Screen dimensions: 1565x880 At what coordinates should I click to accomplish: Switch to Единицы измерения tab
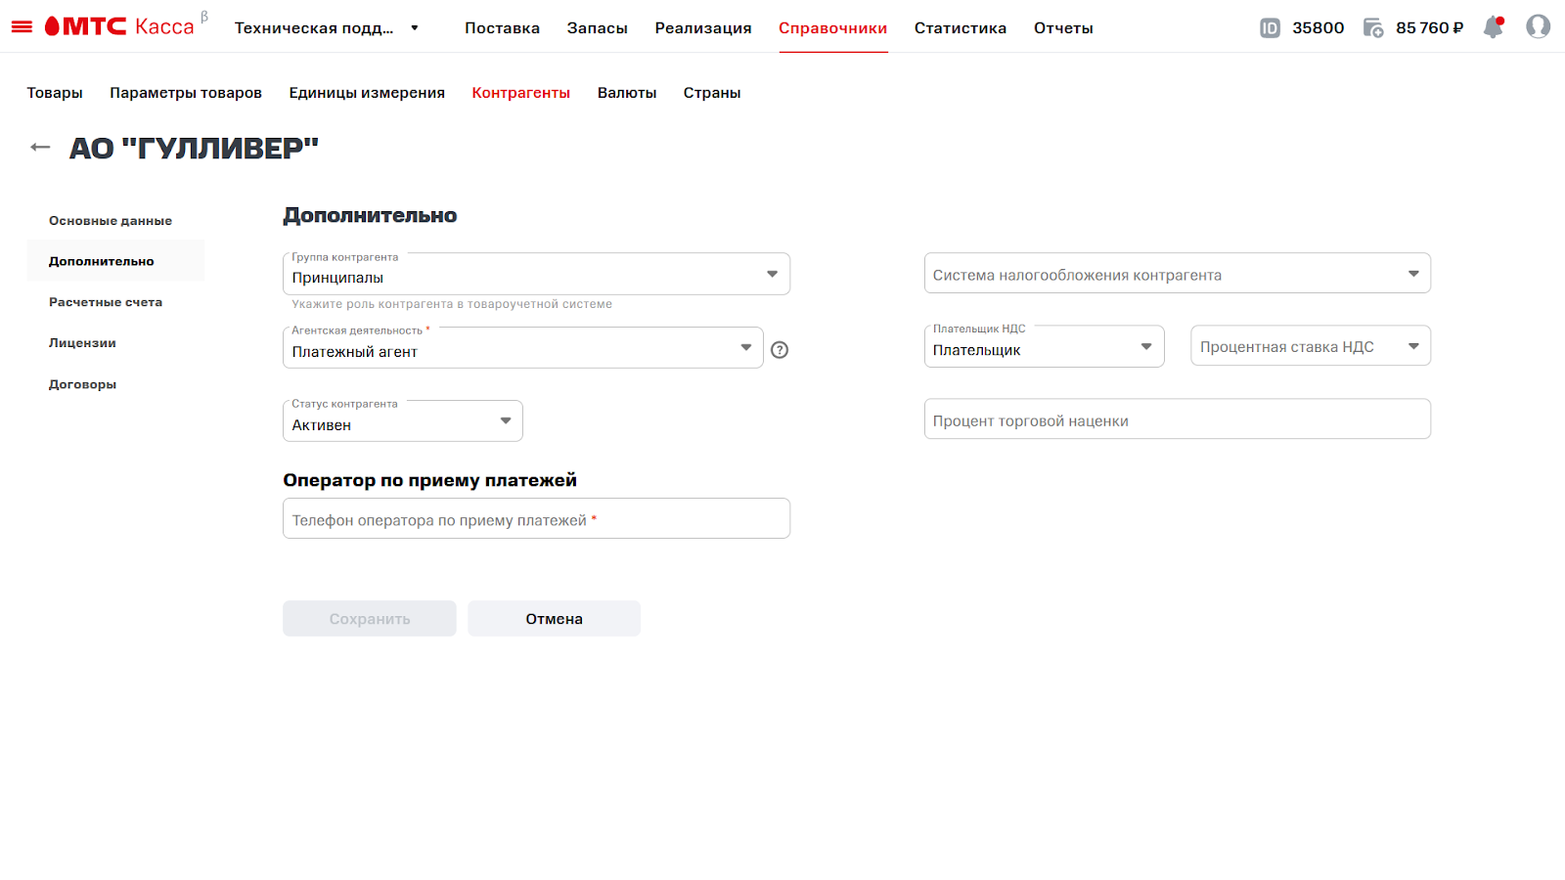coord(367,93)
